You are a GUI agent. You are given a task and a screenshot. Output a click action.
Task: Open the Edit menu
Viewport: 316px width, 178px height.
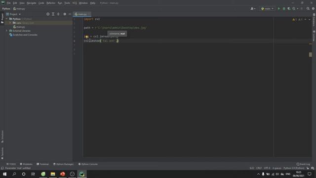point(15,3)
